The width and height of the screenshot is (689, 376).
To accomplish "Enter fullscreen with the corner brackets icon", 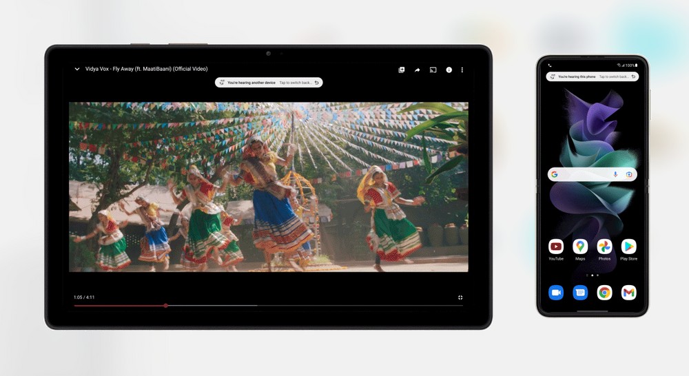I will coord(460,297).
